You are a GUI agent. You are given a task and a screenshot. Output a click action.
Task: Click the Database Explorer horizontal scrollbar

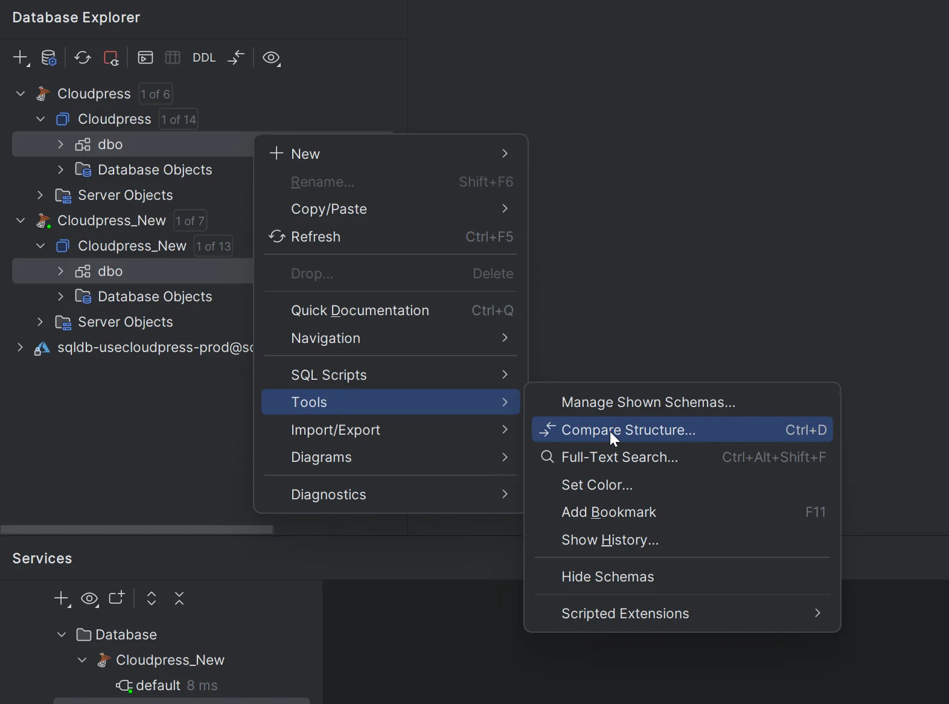[x=137, y=530]
